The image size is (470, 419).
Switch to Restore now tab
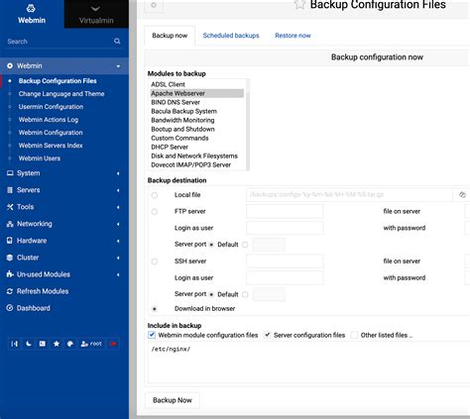293,36
